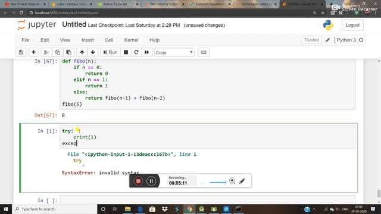Go back with the browser back arrow
The width and height of the screenshot is (381, 214).
click(x=5, y=12)
